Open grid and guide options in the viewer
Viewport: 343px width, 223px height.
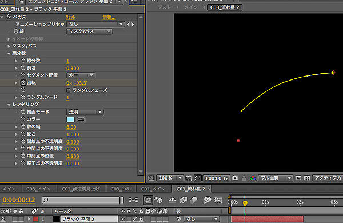click(x=188, y=178)
